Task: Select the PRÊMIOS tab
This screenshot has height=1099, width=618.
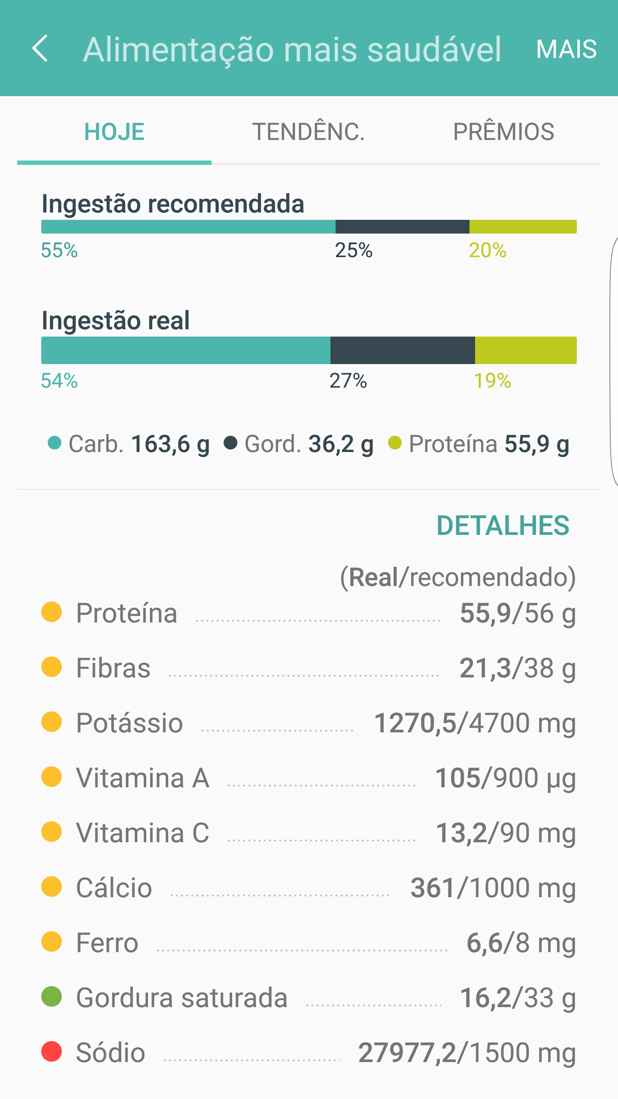Action: 503,132
